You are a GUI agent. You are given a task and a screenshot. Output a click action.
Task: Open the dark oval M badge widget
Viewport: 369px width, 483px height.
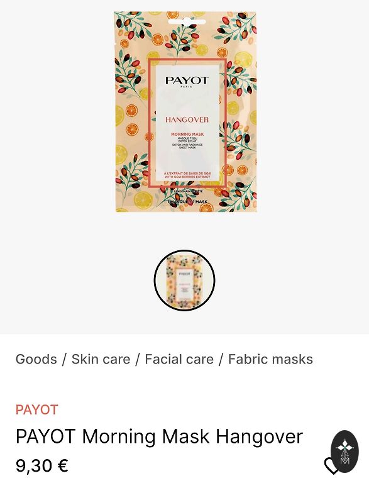tap(344, 452)
